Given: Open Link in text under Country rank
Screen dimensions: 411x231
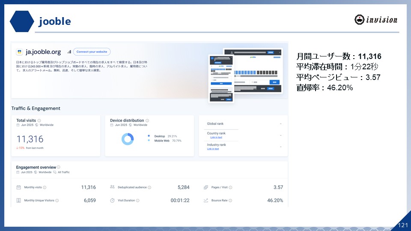Looking at the screenshot, I should point(216,137).
